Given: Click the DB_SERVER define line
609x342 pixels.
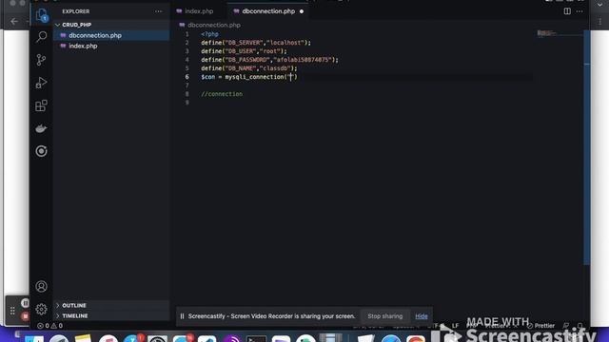Looking at the screenshot, I should tap(256, 43).
